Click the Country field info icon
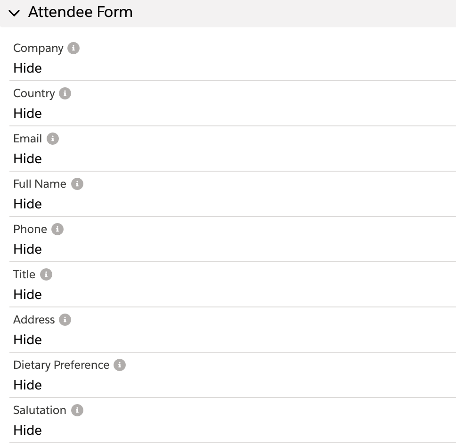Image resolution: width=456 pixels, height=447 pixels. pyautogui.click(x=65, y=93)
